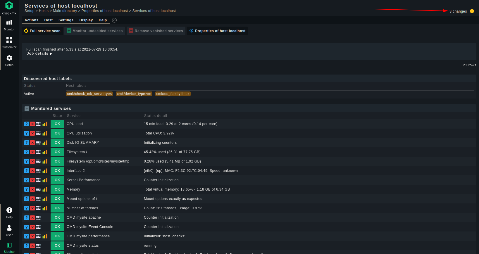Click the Status detail column header
Screen dimensions: 479x254
(x=156, y=116)
